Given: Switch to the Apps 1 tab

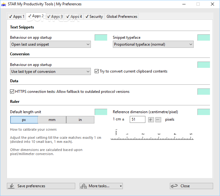Looking at the screenshot, I should click(17, 17).
